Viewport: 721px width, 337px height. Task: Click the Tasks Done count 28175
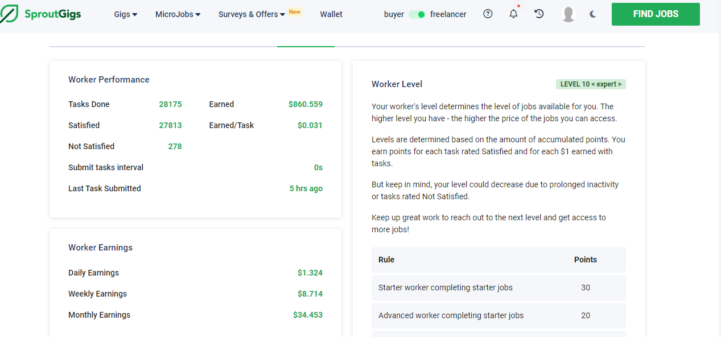[170, 104]
